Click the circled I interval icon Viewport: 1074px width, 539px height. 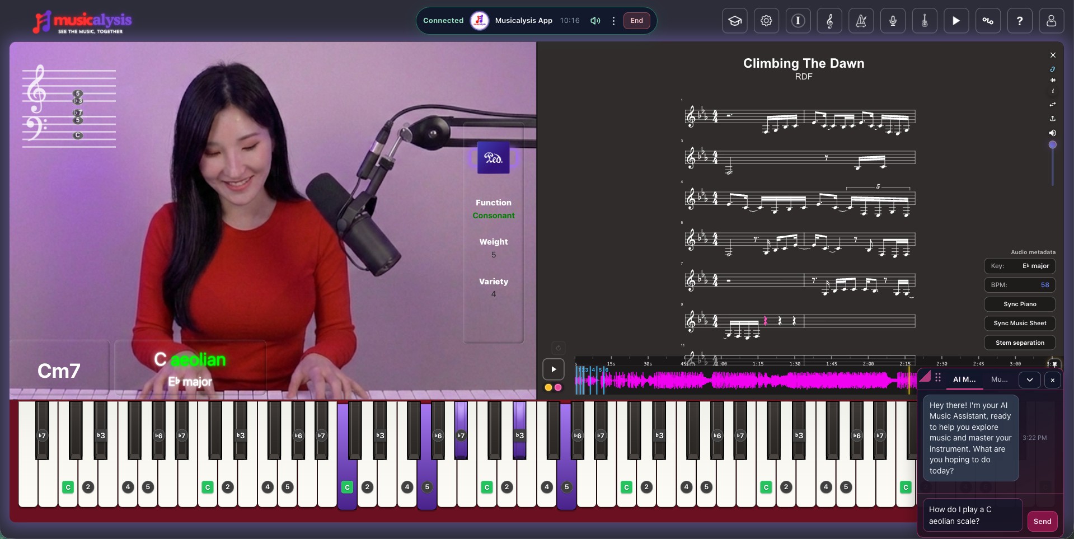pyautogui.click(x=798, y=21)
